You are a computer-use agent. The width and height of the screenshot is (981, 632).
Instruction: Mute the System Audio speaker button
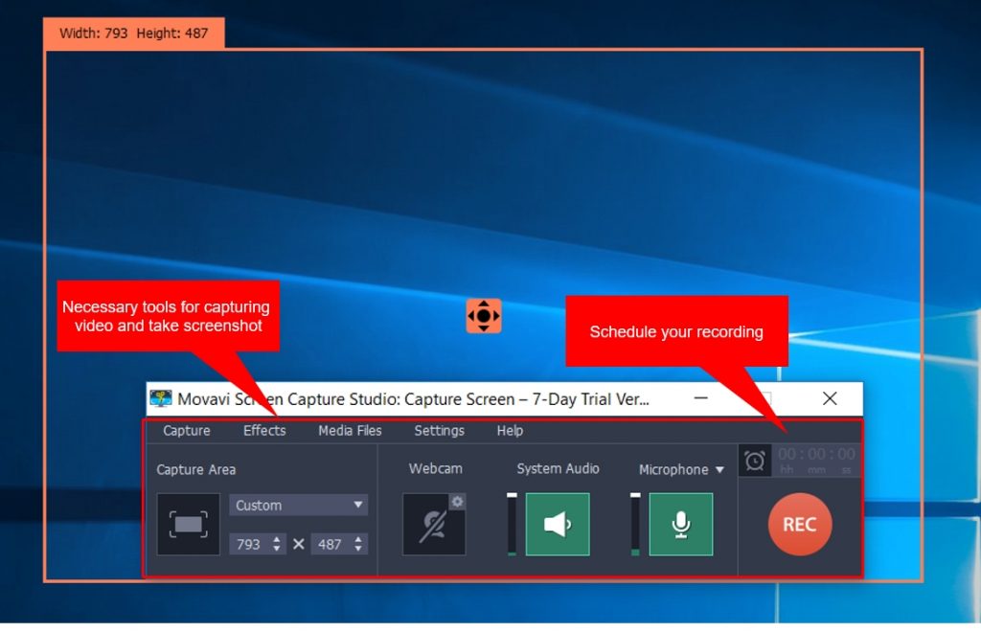click(558, 524)
